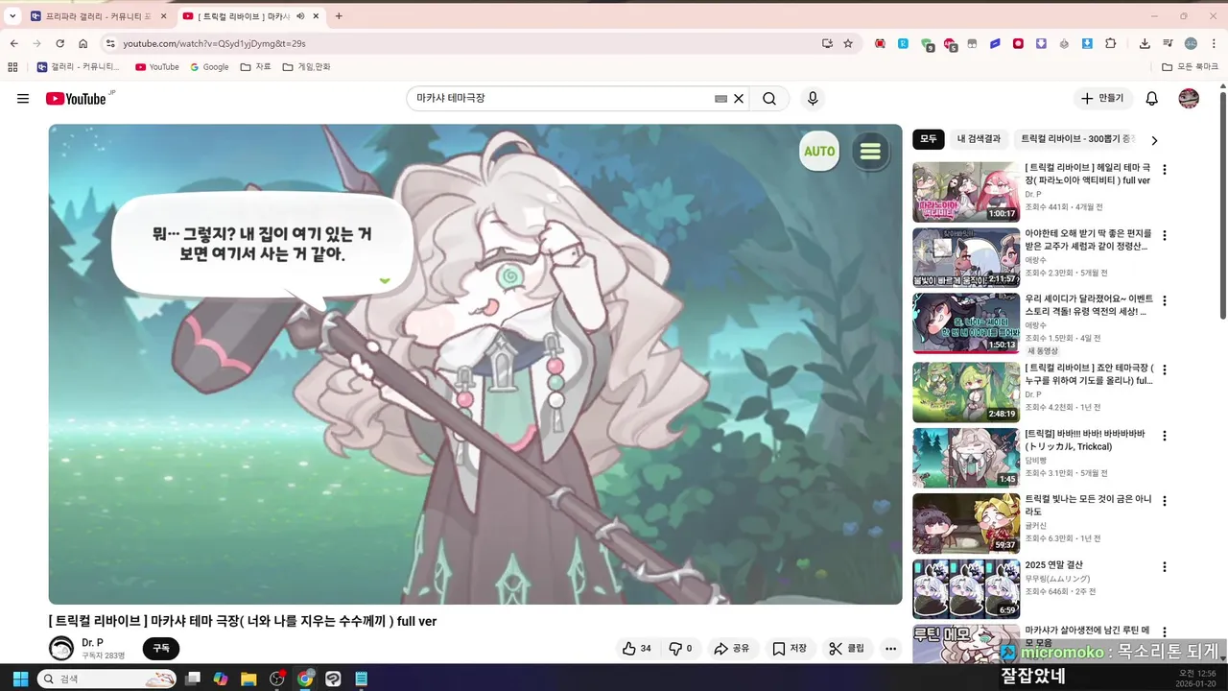Dislike the video with thumbs down

click(680, 649)
